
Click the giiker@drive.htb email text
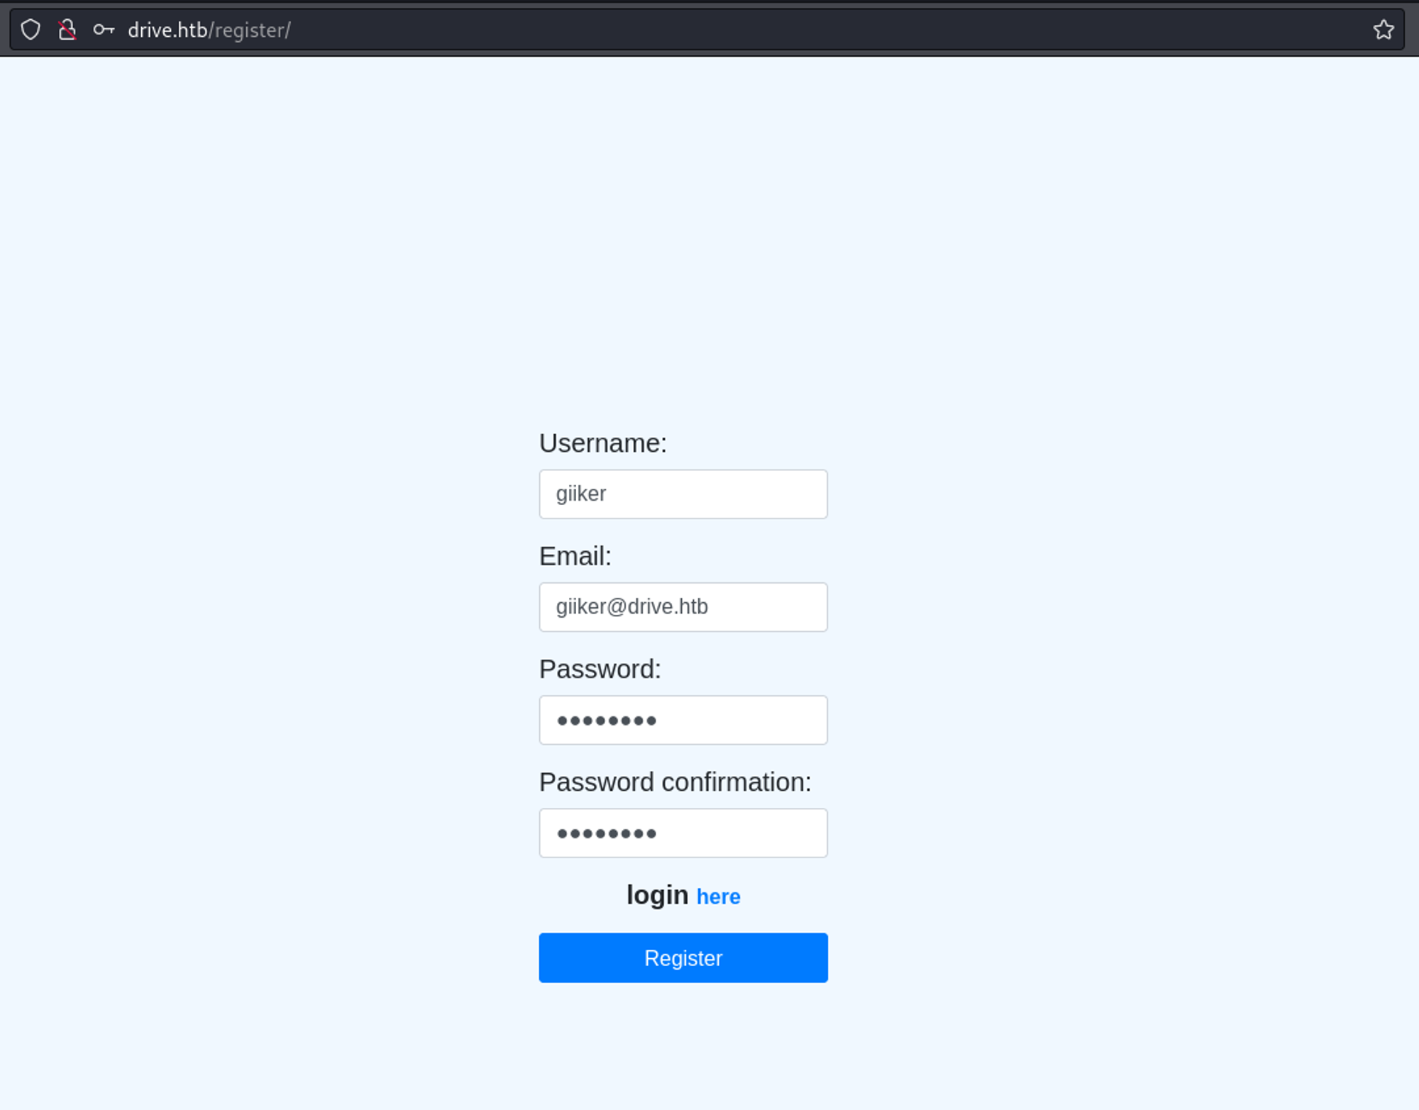(x=631, y=607)
